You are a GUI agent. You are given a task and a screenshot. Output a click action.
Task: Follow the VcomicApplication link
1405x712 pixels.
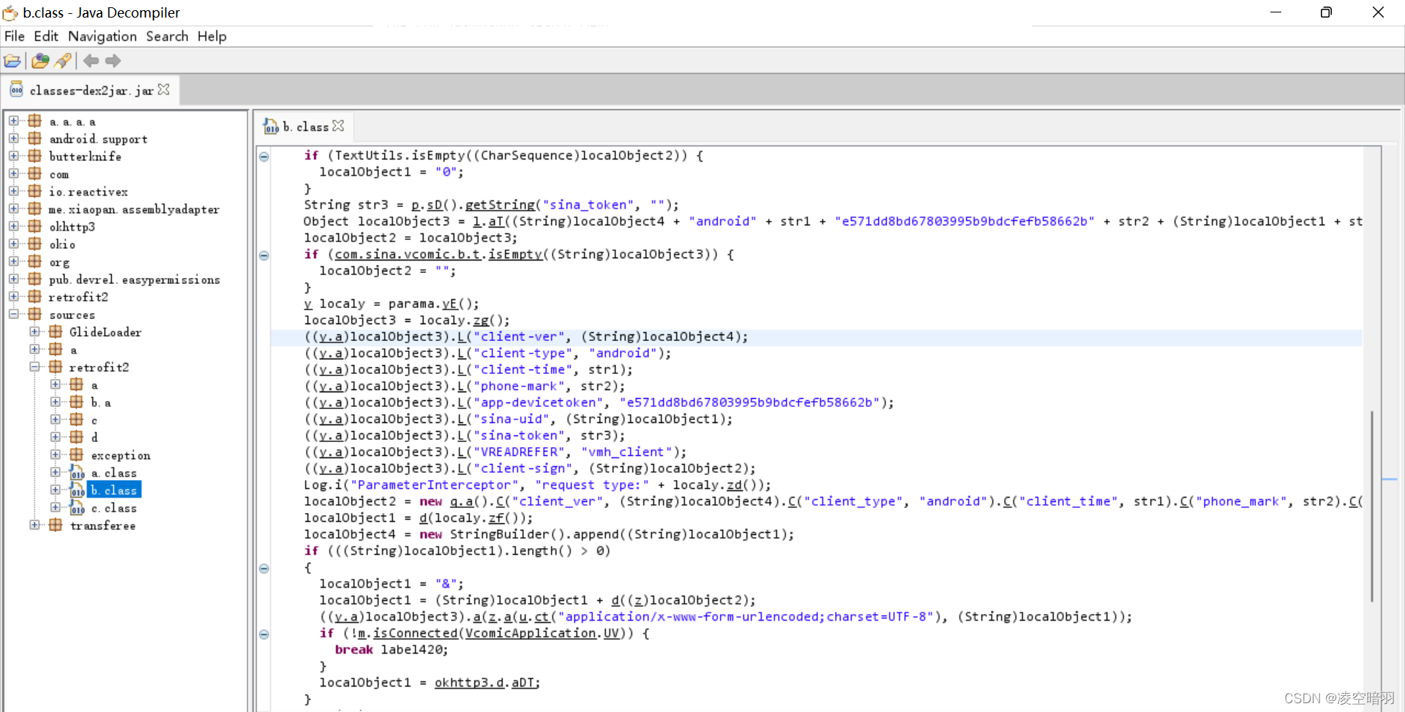531,633
